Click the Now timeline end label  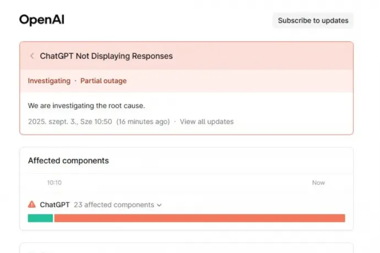(x=318, y=183)
